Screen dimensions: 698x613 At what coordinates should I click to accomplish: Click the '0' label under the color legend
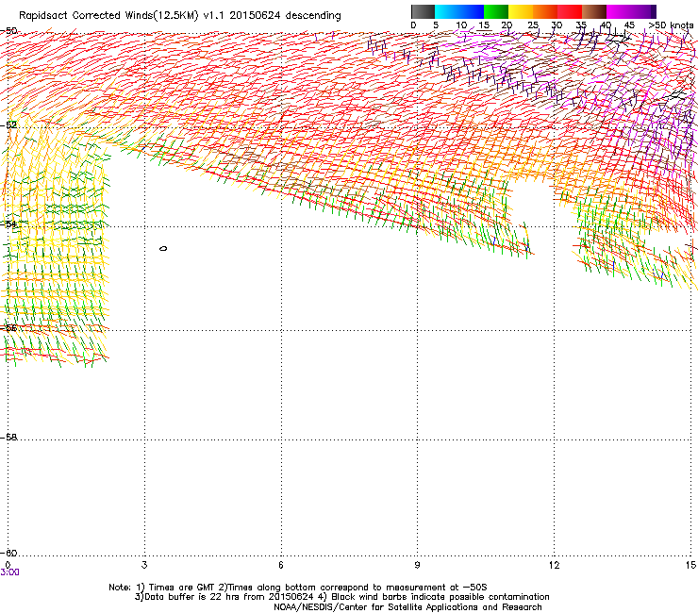(413, 25)
